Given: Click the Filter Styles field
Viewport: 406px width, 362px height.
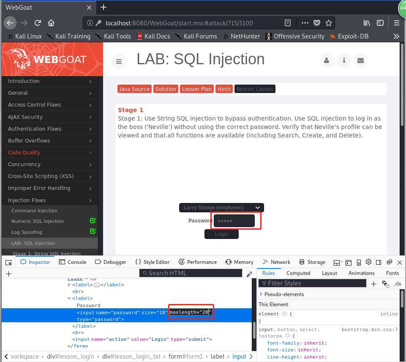Looking at the screenshot, I should click(313, 283).
